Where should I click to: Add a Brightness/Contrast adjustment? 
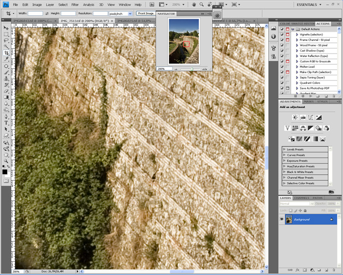(x=295, y=117)
